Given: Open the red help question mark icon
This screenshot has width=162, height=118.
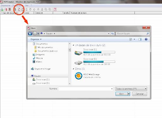Looking at the screenshot, I should tap(55, 10).
